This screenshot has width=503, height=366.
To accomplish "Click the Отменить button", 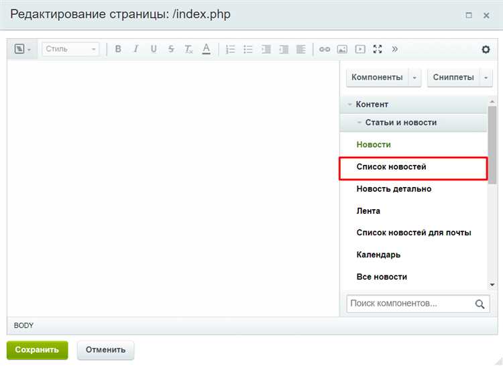I will pos(105,350).
